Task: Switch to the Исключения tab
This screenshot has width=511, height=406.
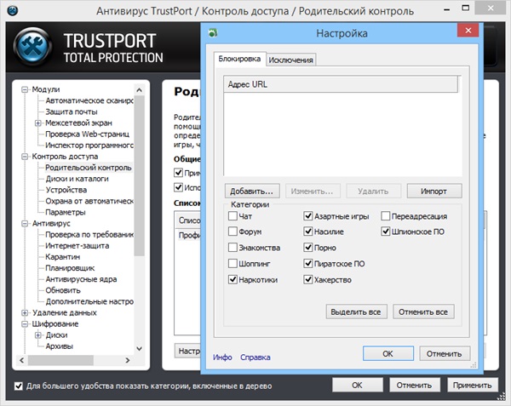Action: tap(292, 60)
